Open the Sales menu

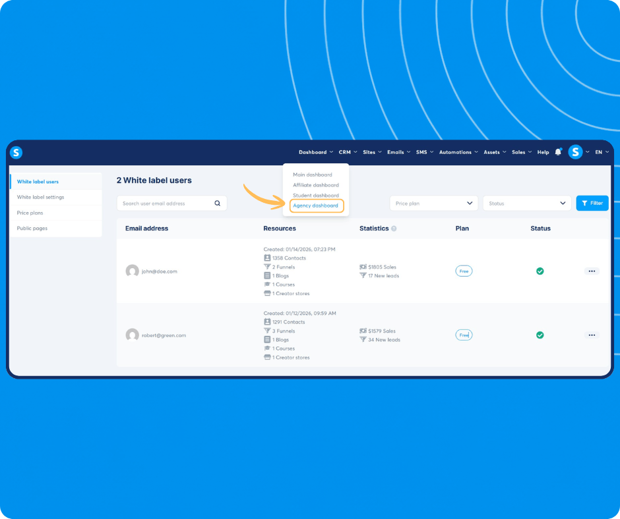(522, 152)
